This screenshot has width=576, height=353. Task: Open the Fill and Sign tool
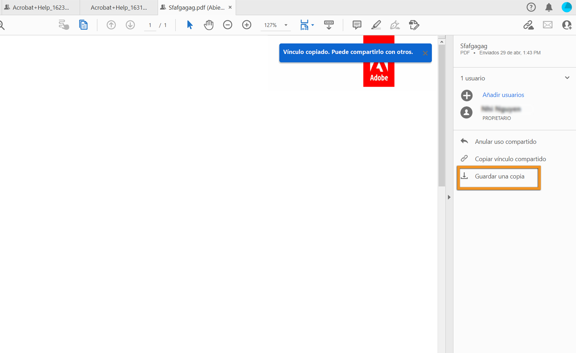coord(395,25)
